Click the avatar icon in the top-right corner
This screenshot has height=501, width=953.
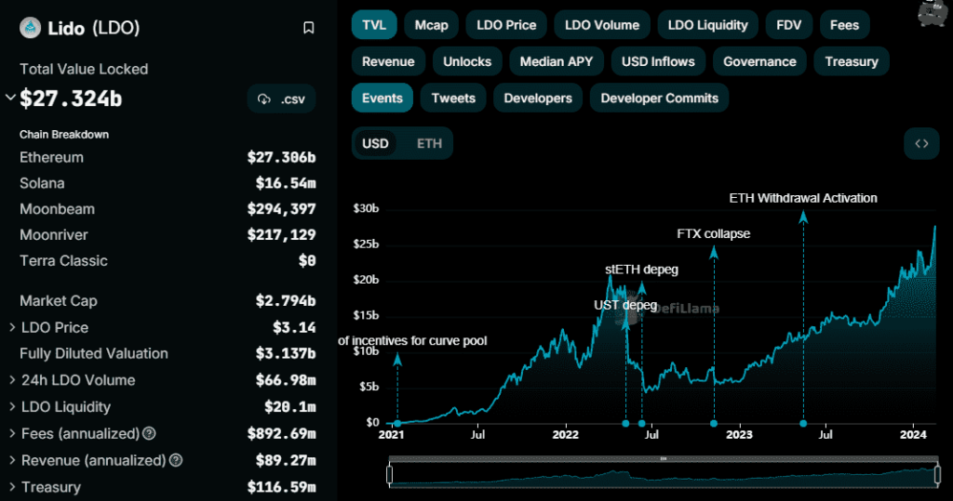(931, 12)
